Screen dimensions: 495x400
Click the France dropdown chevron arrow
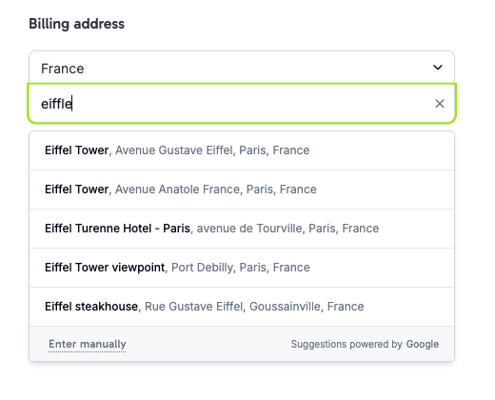(438, 68)
